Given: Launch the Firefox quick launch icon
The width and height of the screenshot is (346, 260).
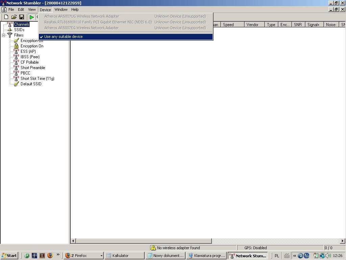Looking at the screenshot, I should [x=50, y=256].
